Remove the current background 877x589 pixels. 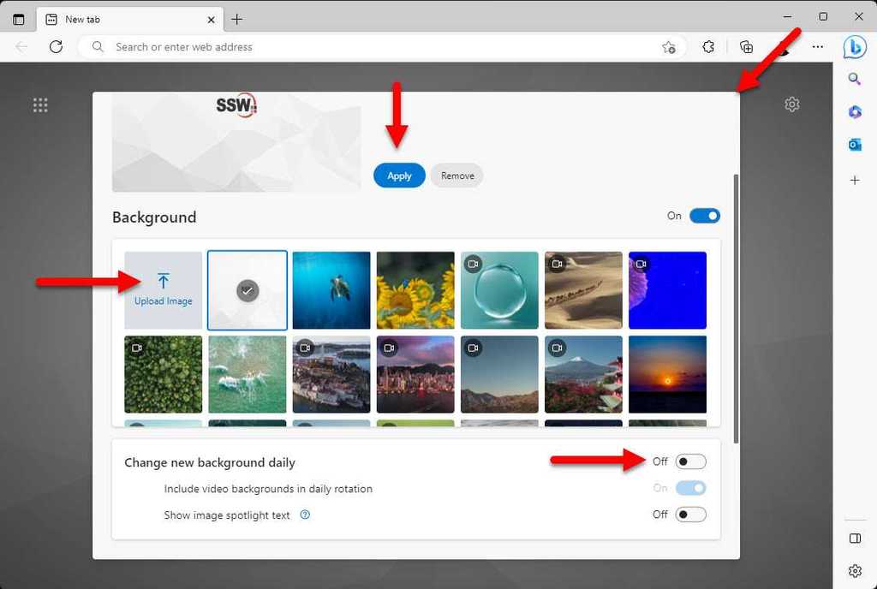point(456,175)
